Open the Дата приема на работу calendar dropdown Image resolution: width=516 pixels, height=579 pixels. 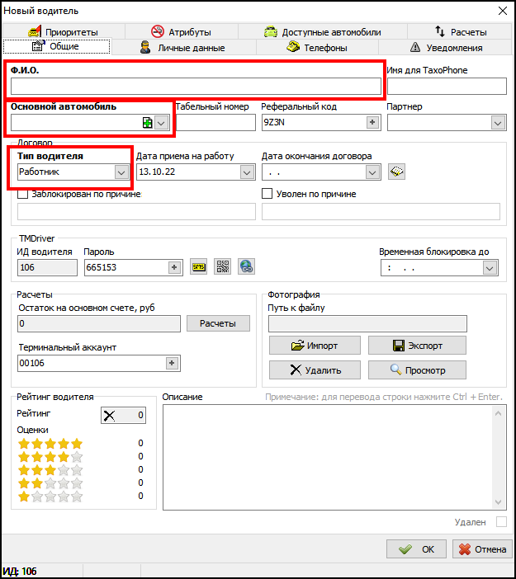247,172
